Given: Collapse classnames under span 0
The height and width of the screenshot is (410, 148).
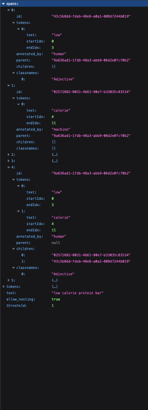Looking at the screenshot, I should pyautogui.click(x=13, y=73).
